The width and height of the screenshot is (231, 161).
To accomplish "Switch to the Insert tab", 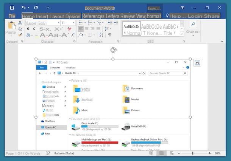I will (42, 16).
